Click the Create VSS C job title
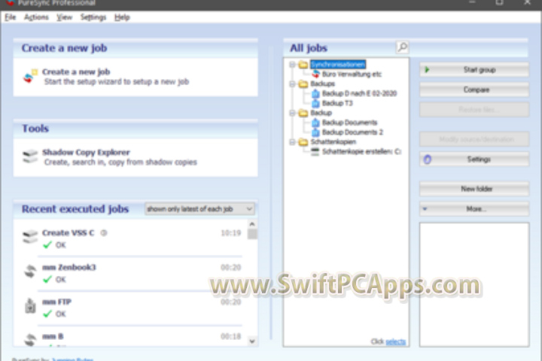The height and width of the screenshot is (361, 542). (68, 233)
